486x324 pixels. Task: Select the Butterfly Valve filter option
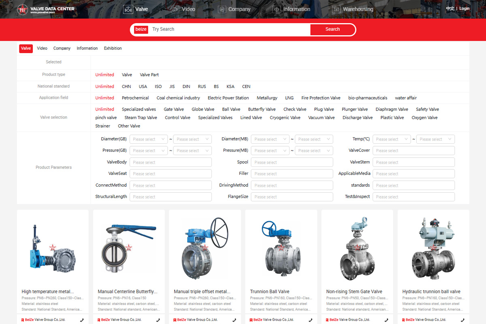tap(262, 109)
